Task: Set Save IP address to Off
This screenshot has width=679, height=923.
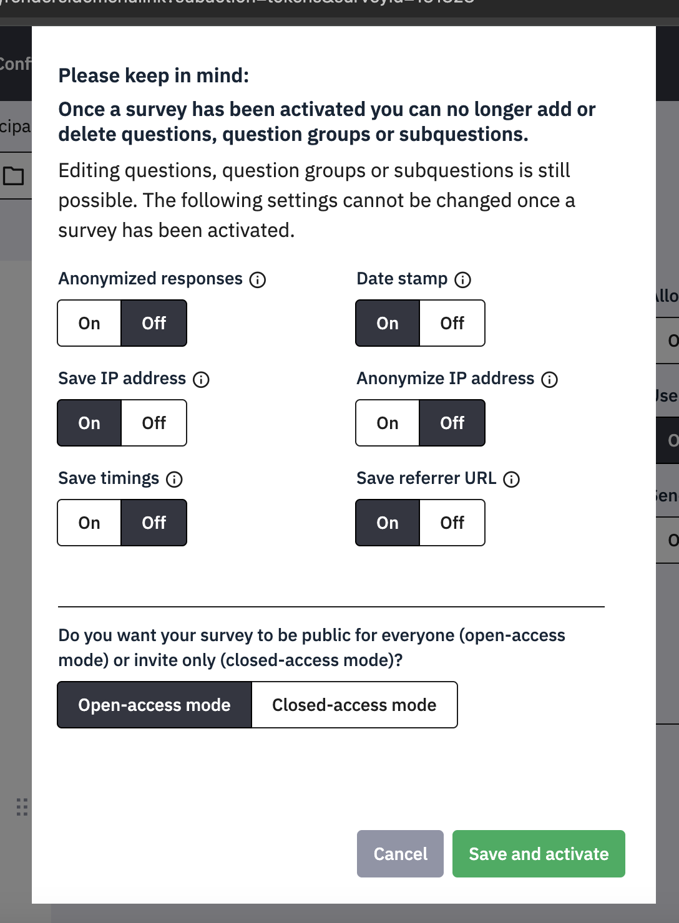Action: 154,423
